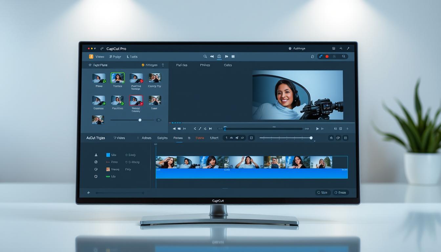This screenshot has width=441, height=252.
Task: Toggle the circle icon on the third track row
Action: click(96, 169)
